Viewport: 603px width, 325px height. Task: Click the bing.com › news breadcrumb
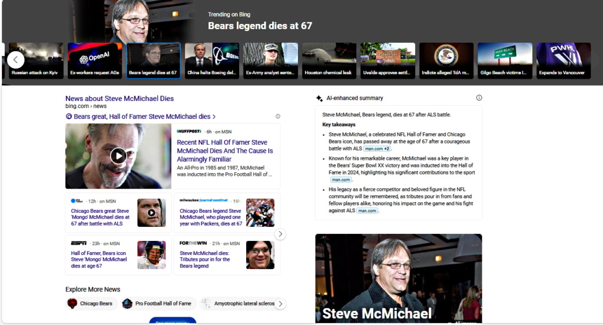[86, 106]
